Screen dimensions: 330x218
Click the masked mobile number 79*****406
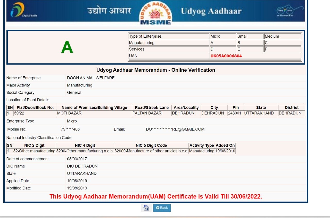click(70, 129)
